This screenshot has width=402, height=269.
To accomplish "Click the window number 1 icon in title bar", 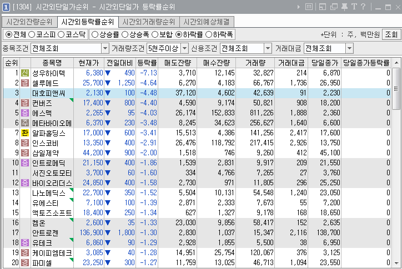I will [x=6, y=7].
